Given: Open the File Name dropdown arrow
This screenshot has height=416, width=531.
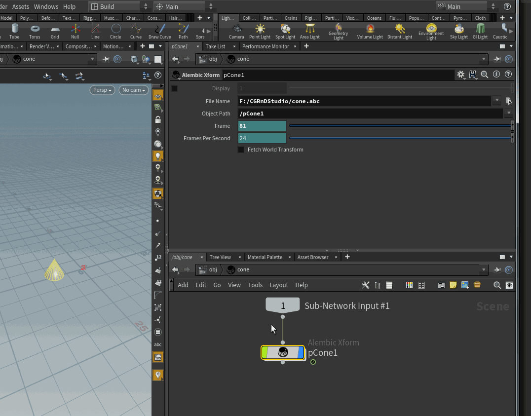Looking at the screenshot, I should (496, 101).
